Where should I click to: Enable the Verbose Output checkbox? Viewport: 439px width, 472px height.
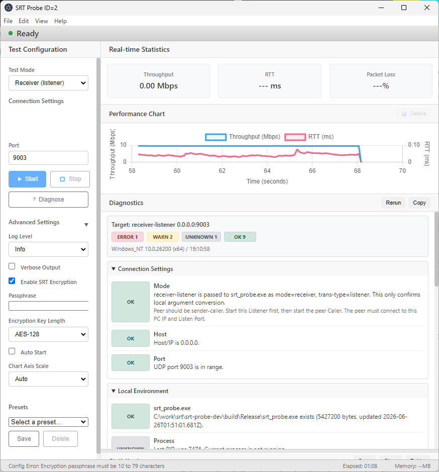pos(12,266)
